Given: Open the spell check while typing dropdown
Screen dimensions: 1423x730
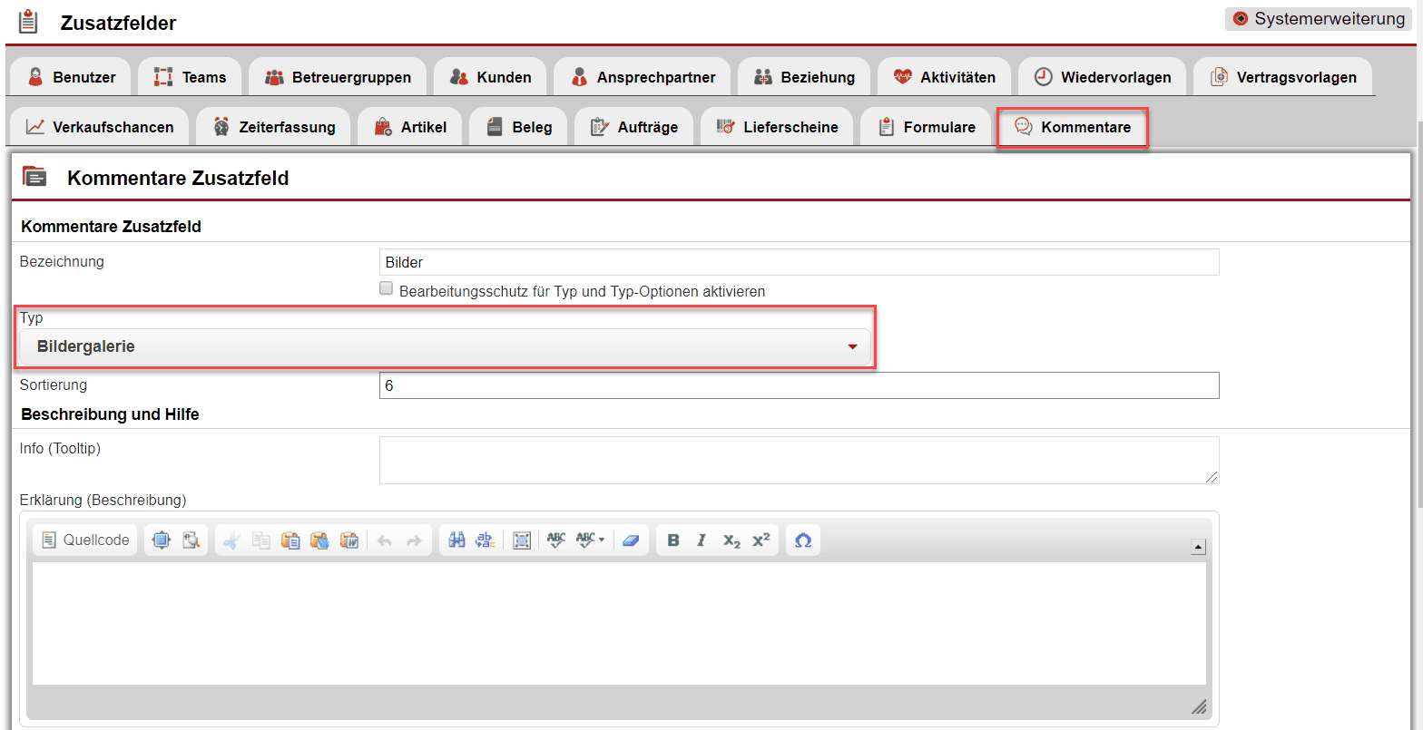Looking at the screenshot, I should (x=591, y=540).
